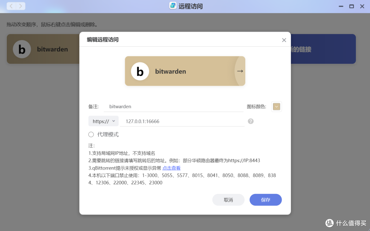Click the question mark help icon

[x=250, y=121]
